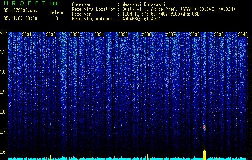Screen dimensions: 252x160
Task: Select the file name 0511072030.png
Action: [x=20, y=10]
